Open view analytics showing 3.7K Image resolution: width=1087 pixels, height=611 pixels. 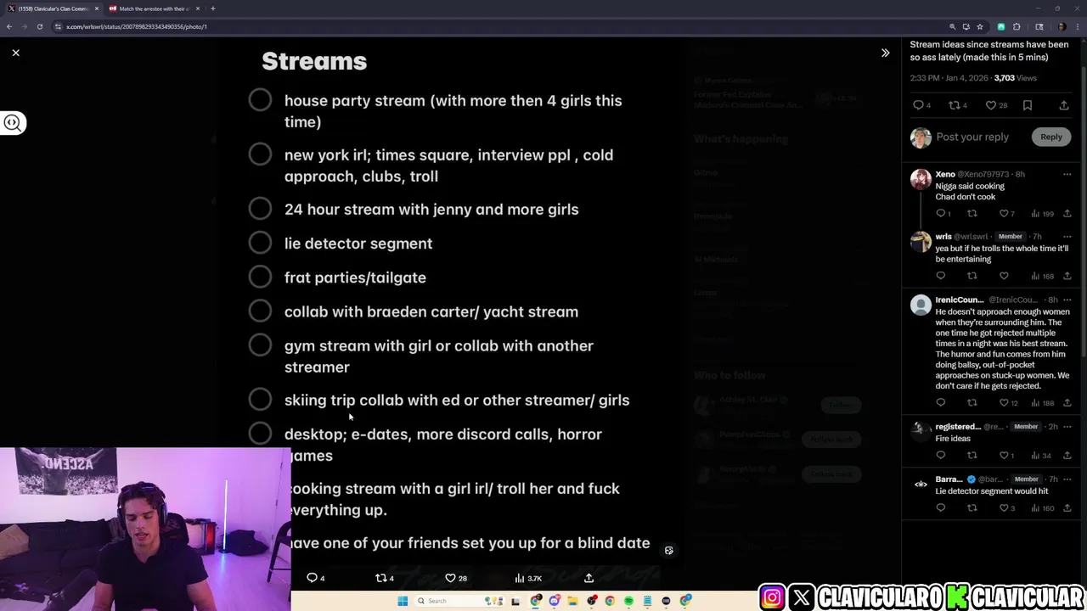(528, 578)
